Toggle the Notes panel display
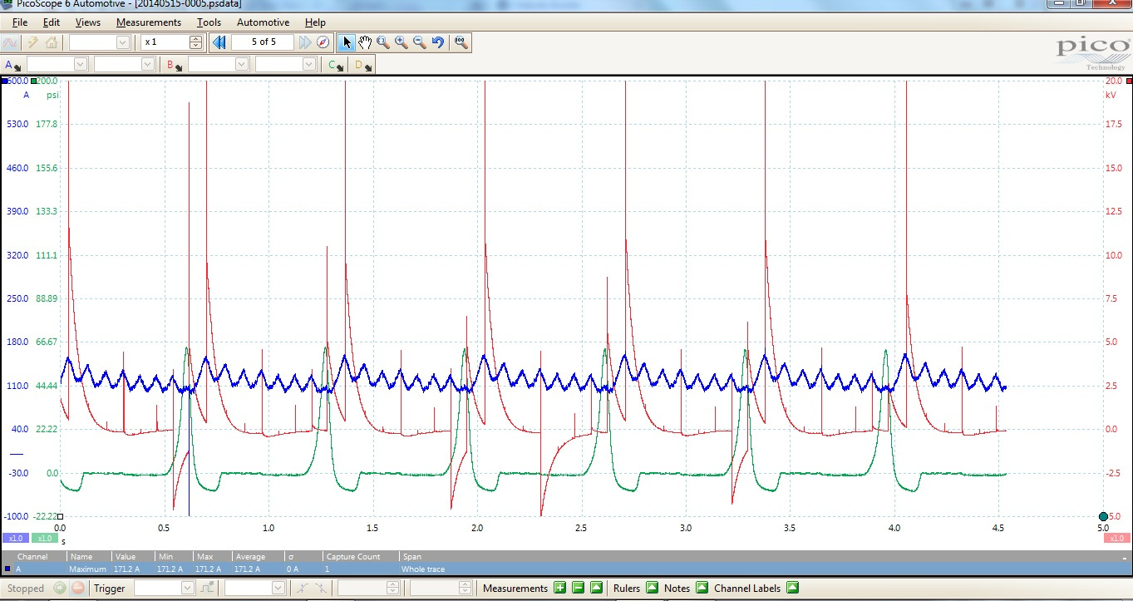The image size is (1133, 601). click(x=702, y=589)
